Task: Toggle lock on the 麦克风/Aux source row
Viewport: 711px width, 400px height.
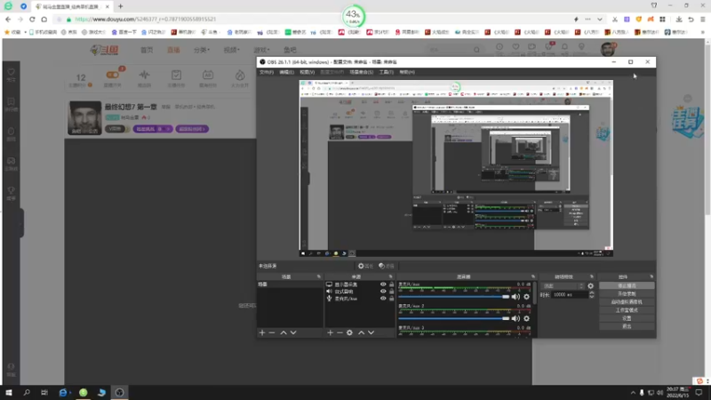Action: point(392,299)
